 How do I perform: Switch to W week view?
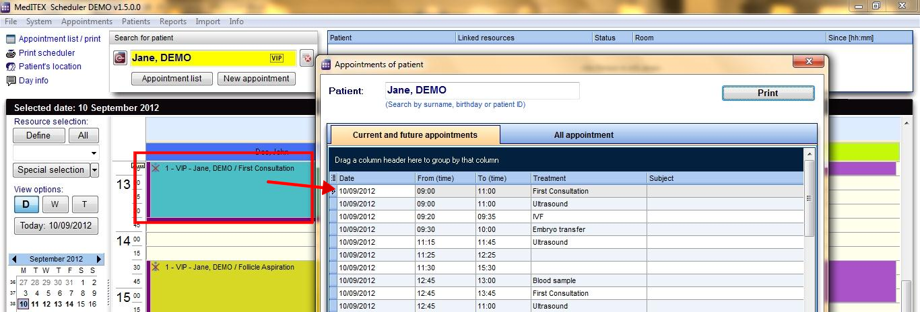click(x=55, y=204)
